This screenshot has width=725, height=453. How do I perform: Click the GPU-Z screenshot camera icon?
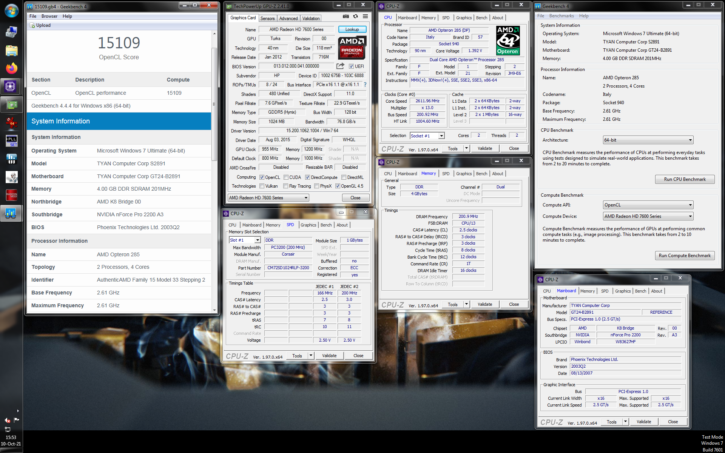pyautogui.click(x=346, y=16)
